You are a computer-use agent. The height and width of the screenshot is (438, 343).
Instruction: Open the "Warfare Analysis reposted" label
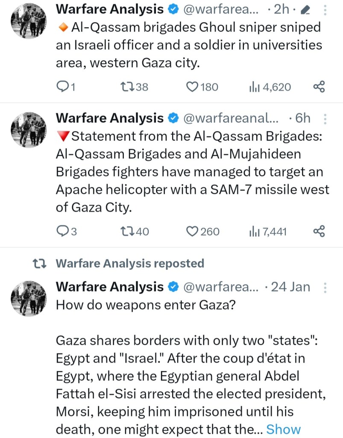coord(130,263)
